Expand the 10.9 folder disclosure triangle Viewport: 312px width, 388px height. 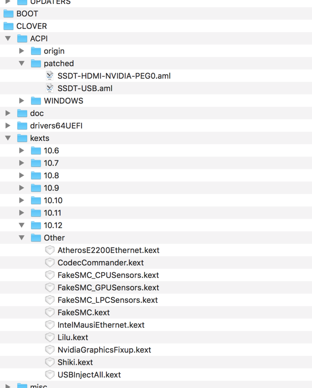[x=22, y=188]
